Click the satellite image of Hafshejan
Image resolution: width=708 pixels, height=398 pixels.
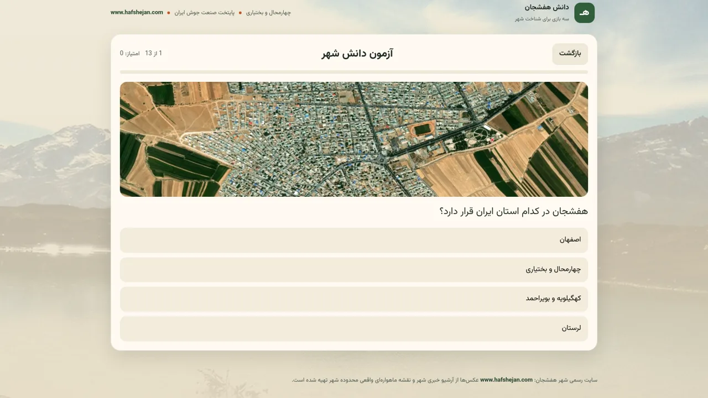354,139
